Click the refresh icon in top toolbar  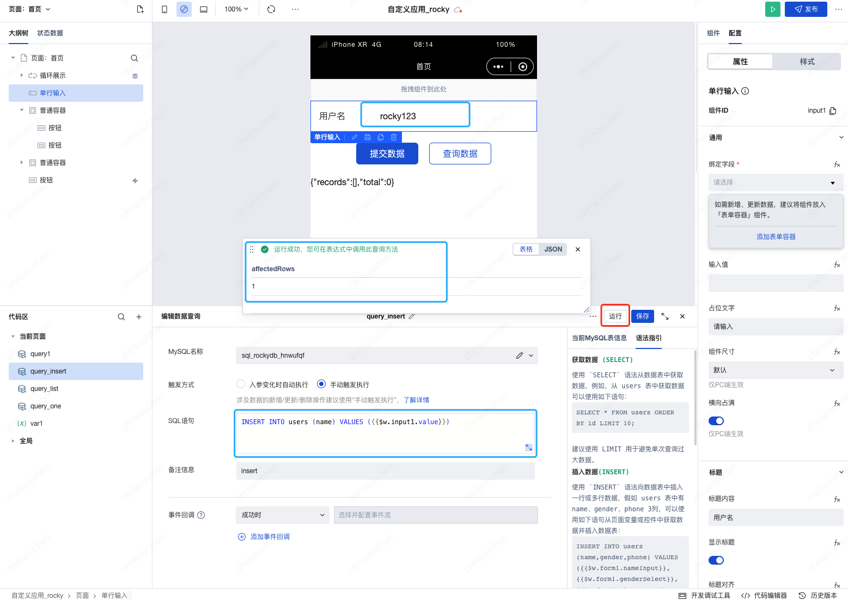(271, 9)
